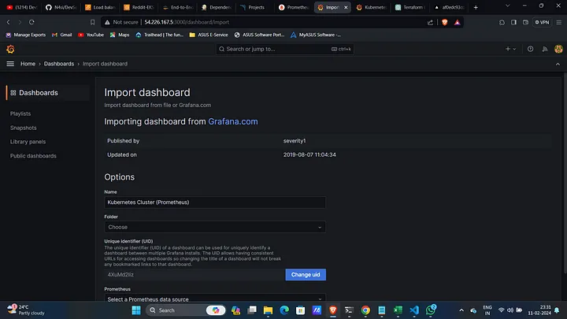The width and height of the screenshot is (567, 319).
Task: Open Visual Studio Code from taskbar
Action: [x=414, y=310]
